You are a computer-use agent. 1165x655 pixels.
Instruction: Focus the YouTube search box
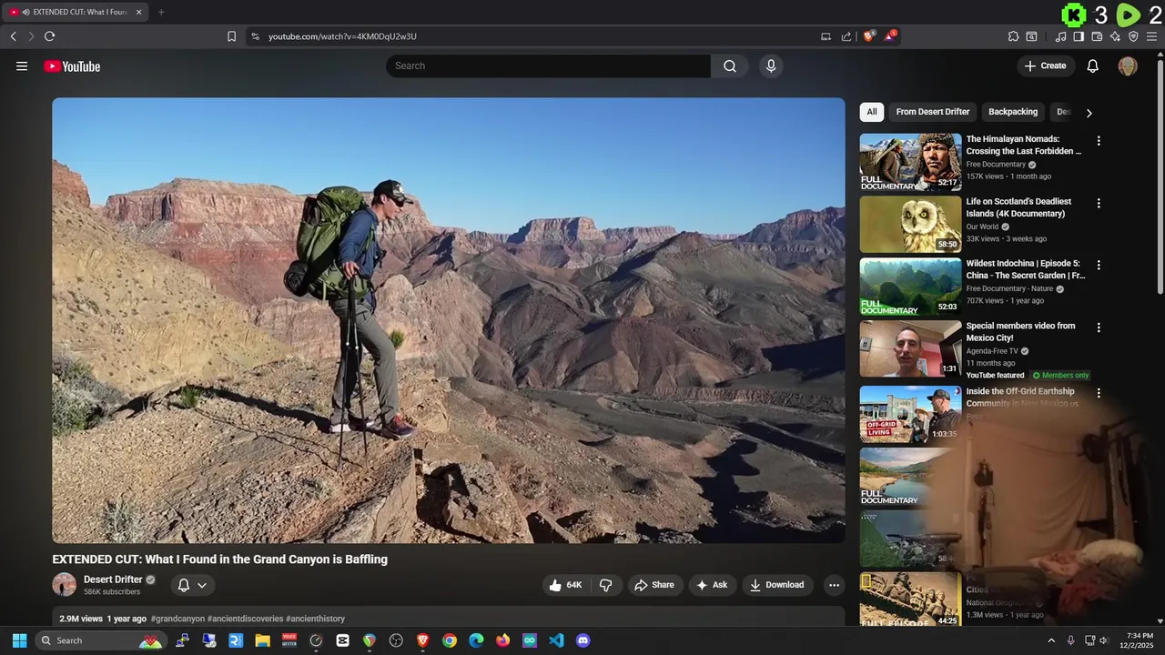(548, 65)
